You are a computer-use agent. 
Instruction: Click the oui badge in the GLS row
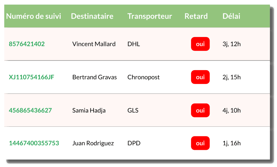(x=200, y=110)
